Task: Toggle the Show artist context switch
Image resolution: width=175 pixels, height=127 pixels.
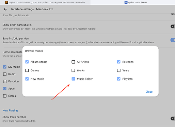Action: 173,26
